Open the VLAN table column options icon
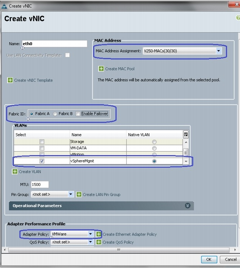This screenshot has width=240, height=268. (x=186, y=134)
